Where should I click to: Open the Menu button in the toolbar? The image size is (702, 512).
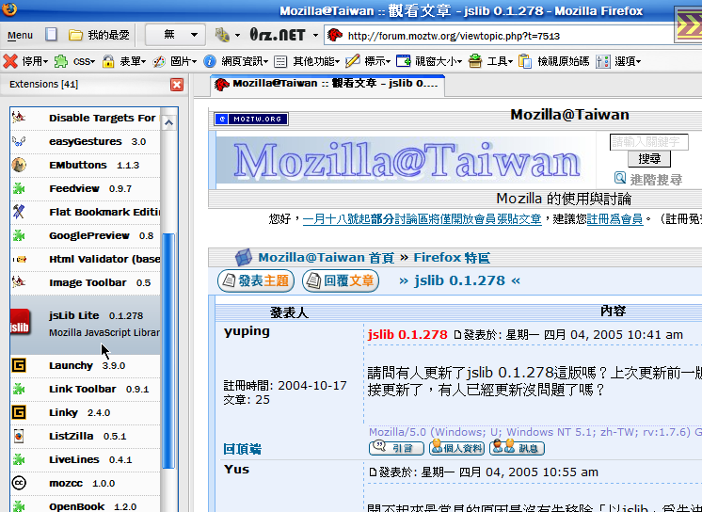tap(20, 35)
